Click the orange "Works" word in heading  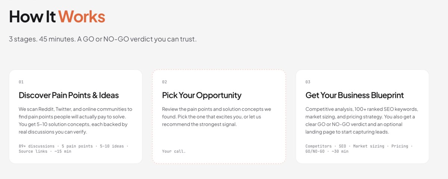81,16
